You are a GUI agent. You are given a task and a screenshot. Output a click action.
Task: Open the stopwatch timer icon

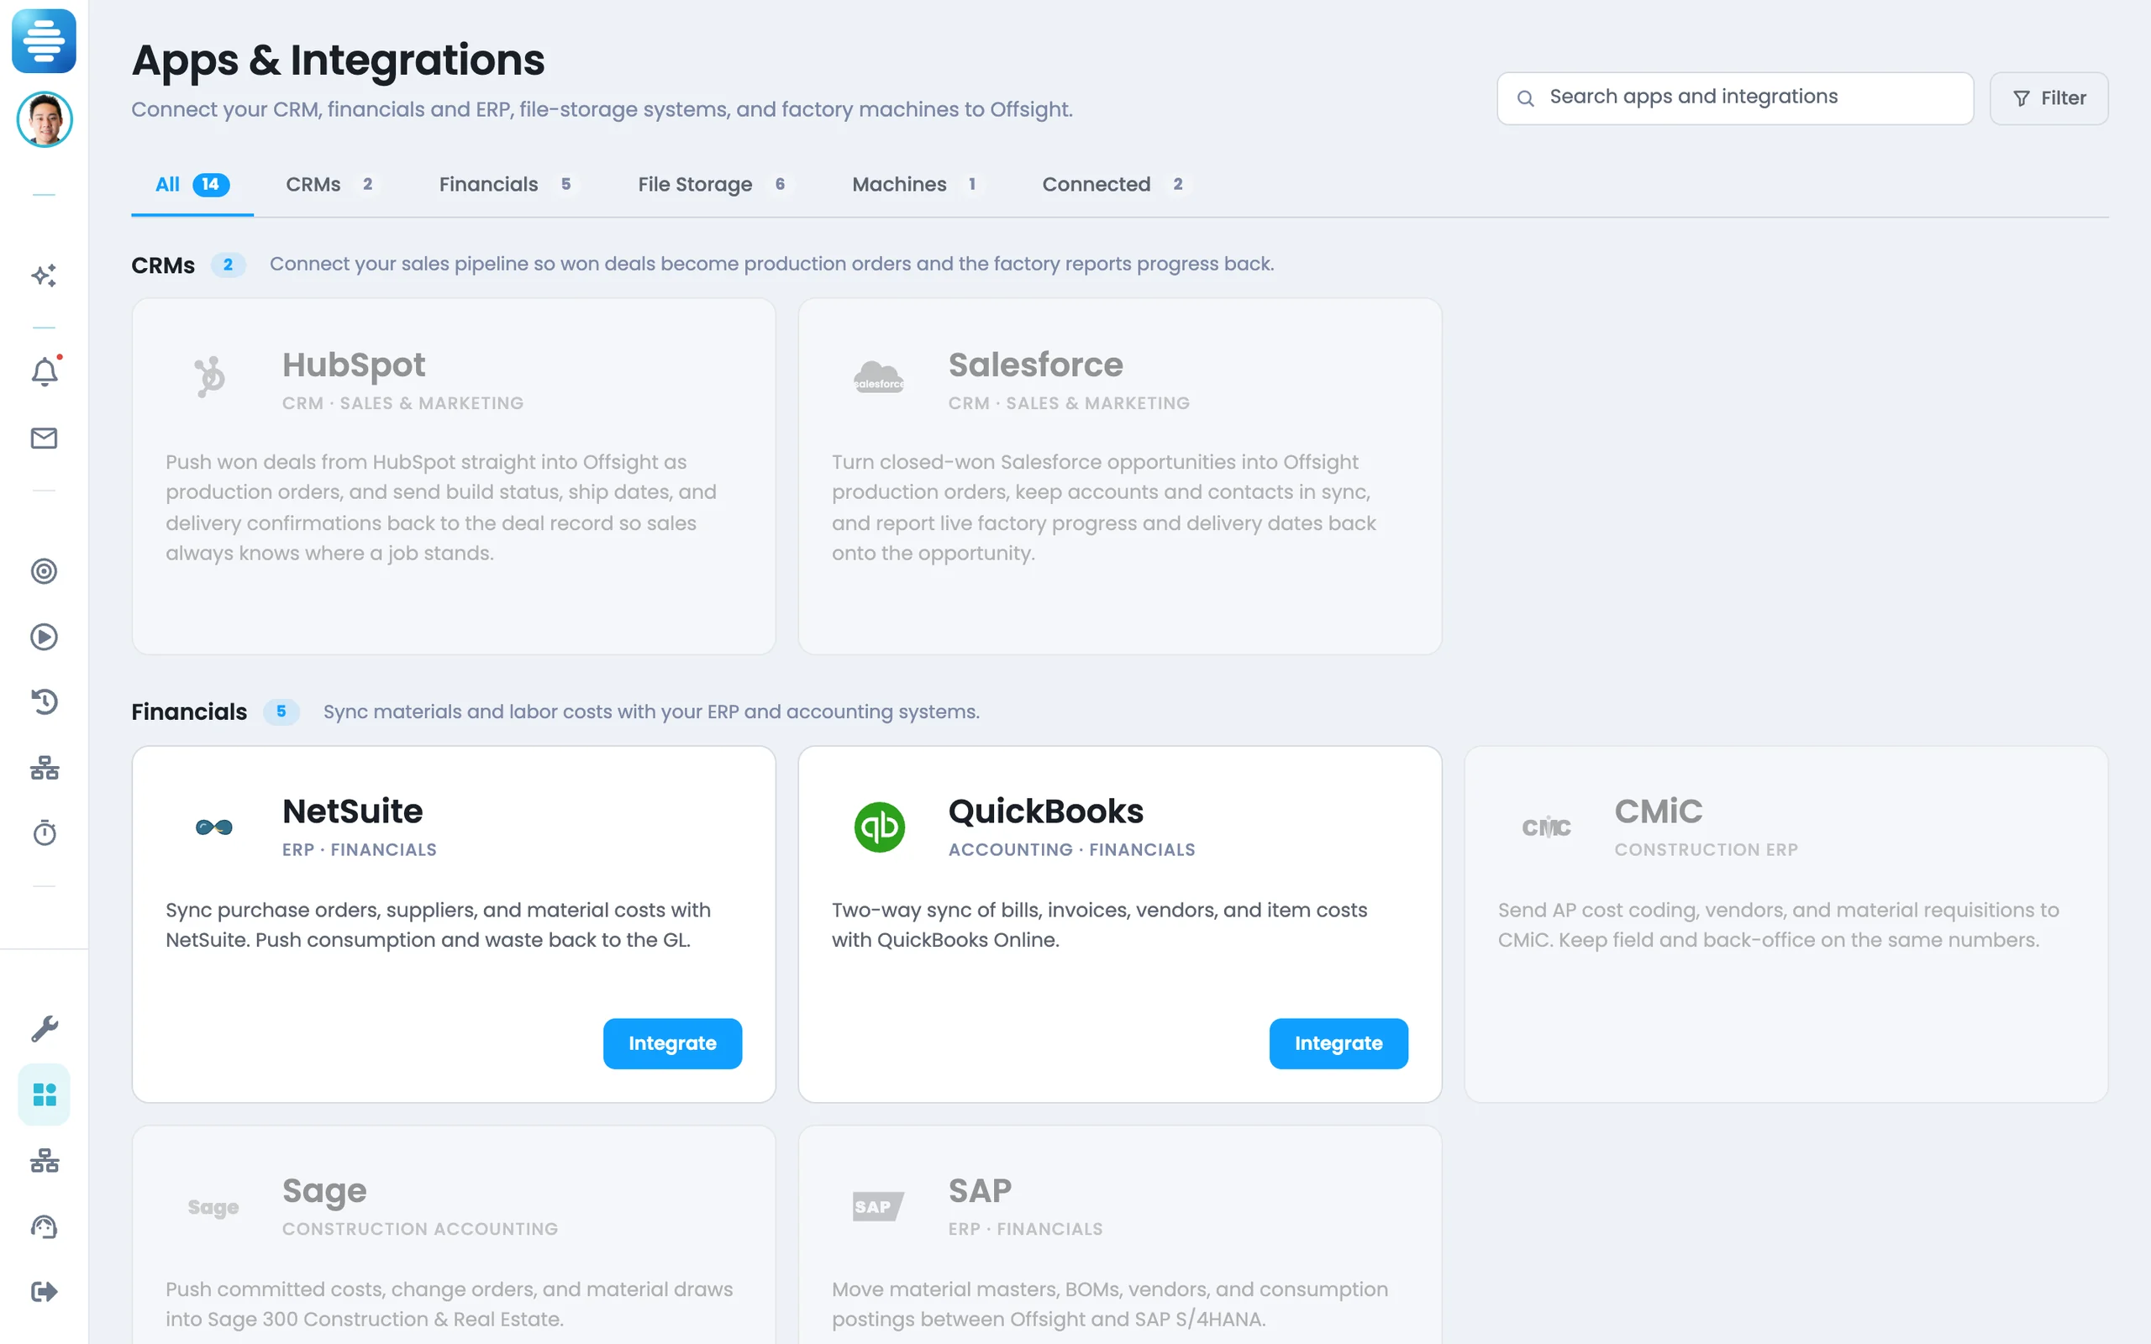coord(44,833)
